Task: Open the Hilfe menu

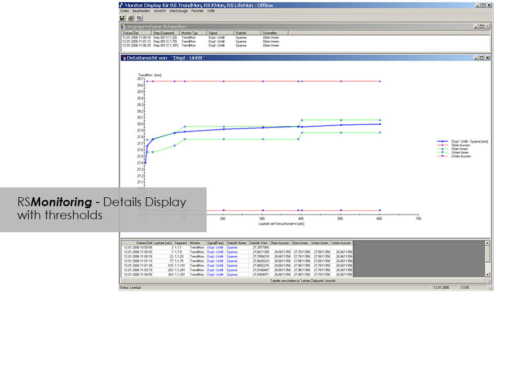Action: click(211, 10)
